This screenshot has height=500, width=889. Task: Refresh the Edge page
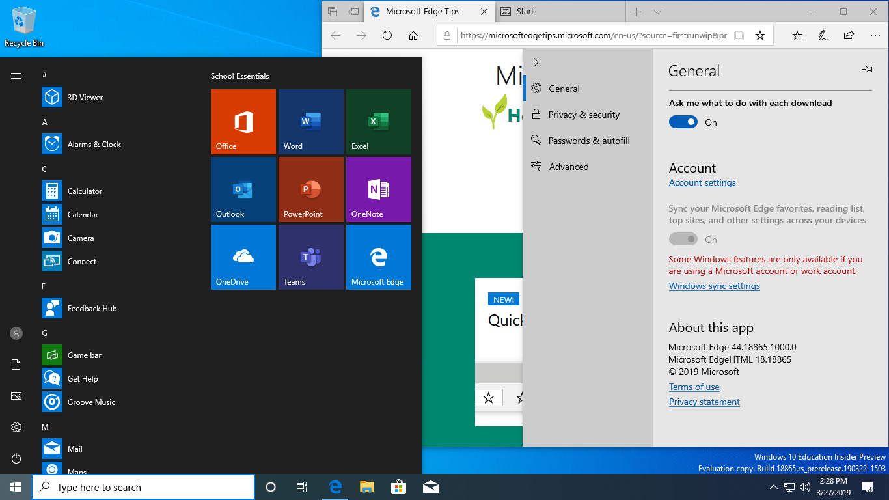(387, 36)
